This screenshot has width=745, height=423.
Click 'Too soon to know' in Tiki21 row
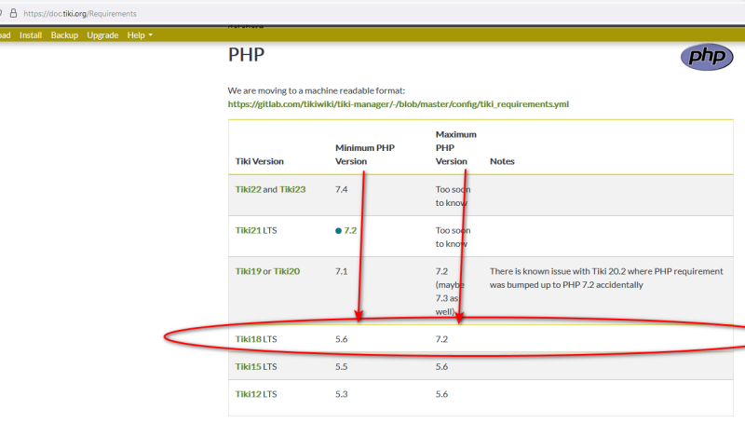coord(453,237)
